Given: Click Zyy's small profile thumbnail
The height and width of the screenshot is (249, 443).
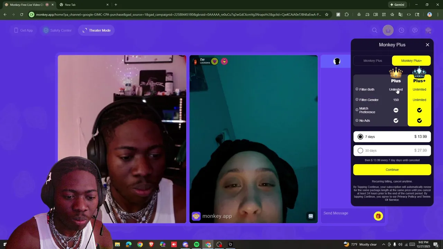Looking at the screenshot, I should [195, 61].
